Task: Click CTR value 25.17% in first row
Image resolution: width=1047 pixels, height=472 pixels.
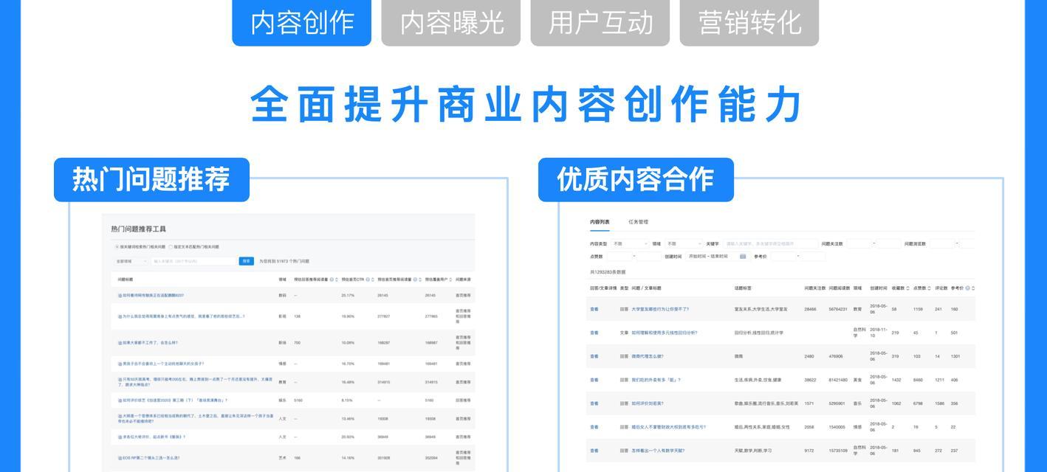Action: 347,296
